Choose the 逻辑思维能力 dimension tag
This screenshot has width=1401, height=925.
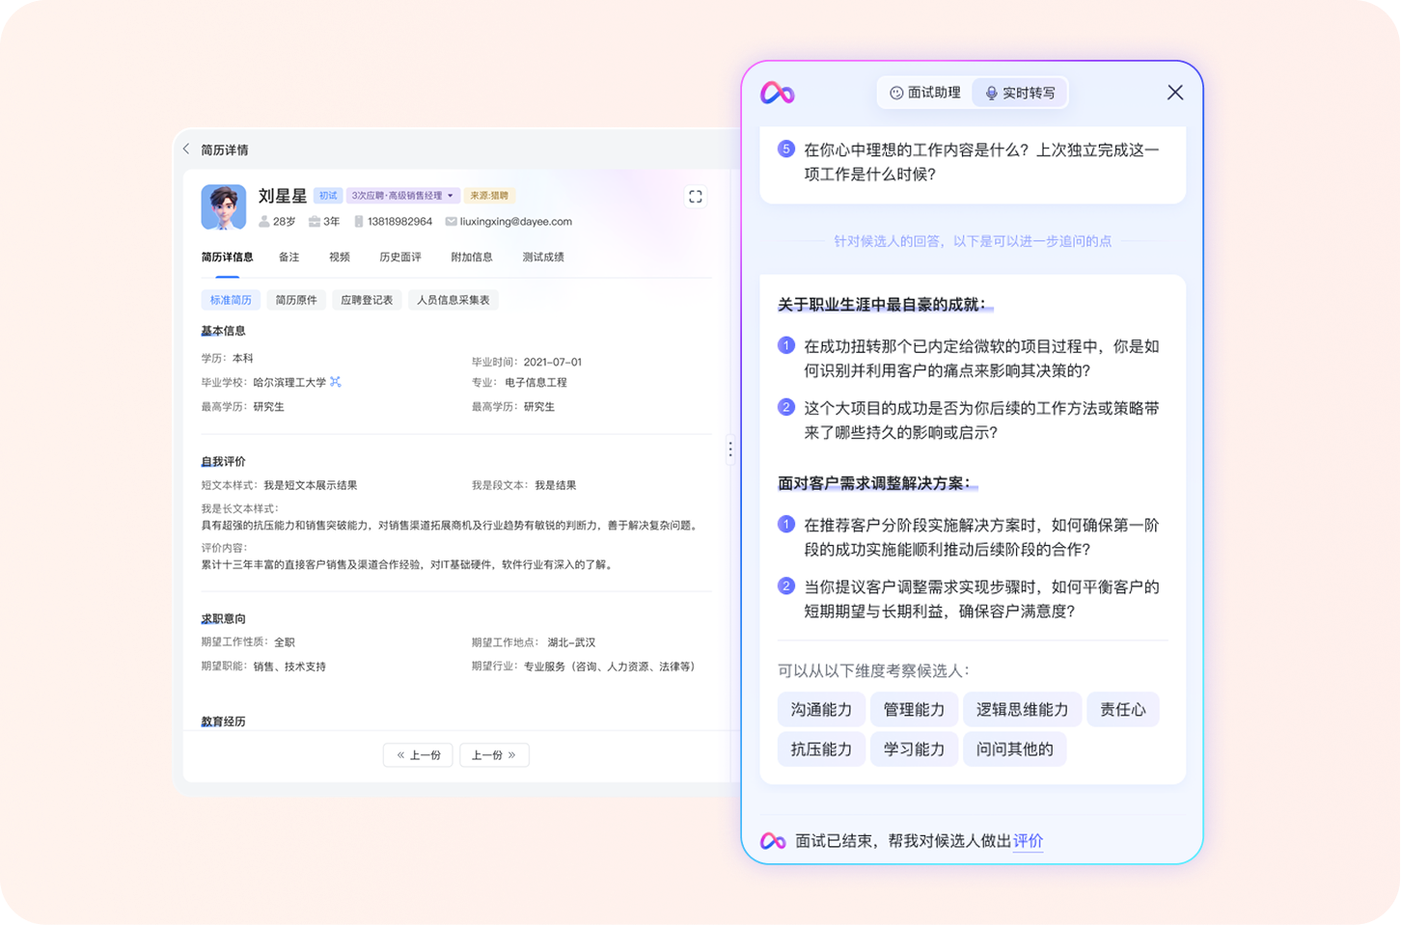(1022, 710)
